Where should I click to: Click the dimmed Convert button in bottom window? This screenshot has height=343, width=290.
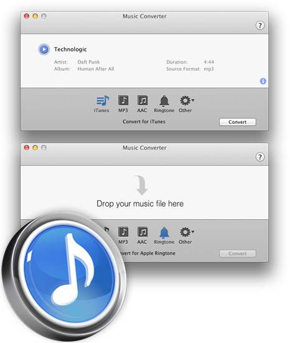pyautogui.click(x=238, y=253)
